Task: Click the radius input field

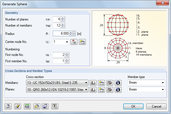Action: coord(61,33)
